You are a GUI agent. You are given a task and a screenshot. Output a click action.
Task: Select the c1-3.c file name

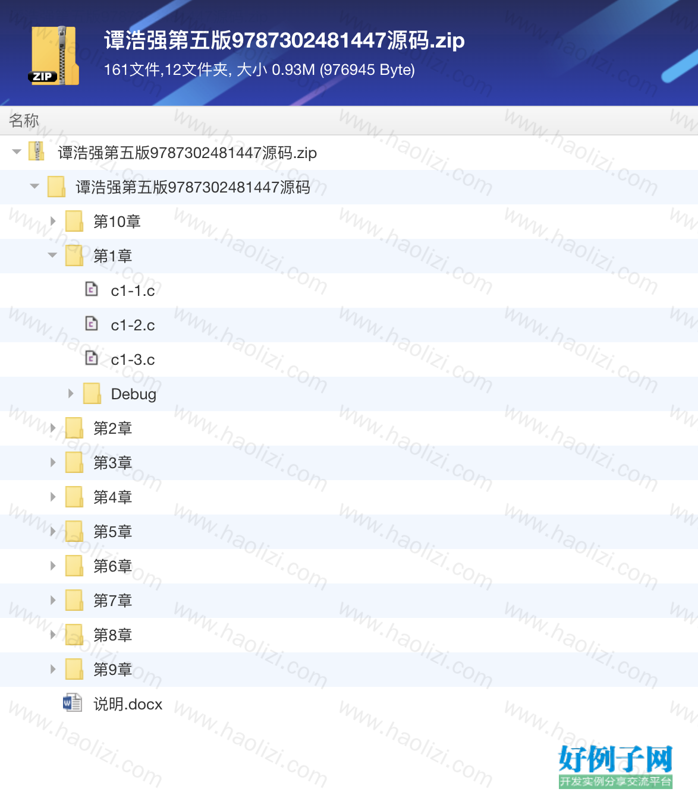[133, 359]
